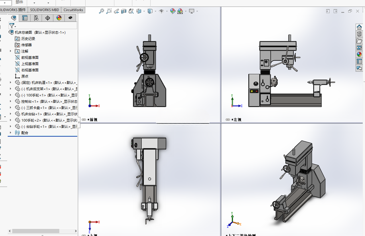
Task: Open the ConfigurationManager tab icon
Action: coord(36,18)
